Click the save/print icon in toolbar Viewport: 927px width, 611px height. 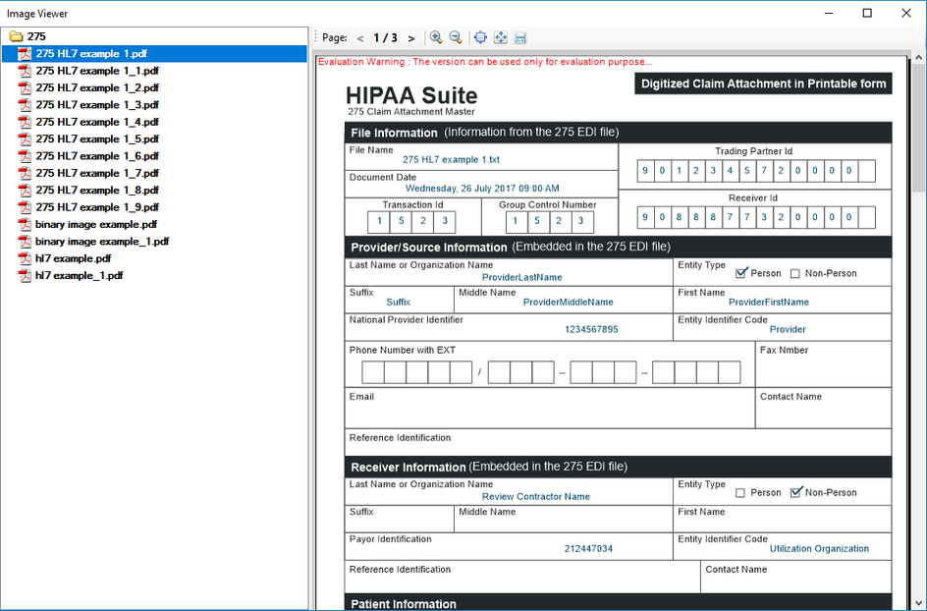pyautogui.click(x=520, y=37)
